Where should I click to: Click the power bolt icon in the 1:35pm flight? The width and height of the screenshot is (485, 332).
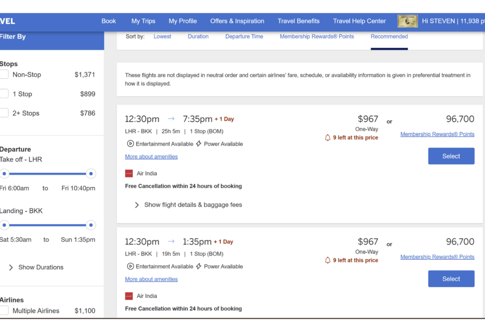click(x=198, y=267)
